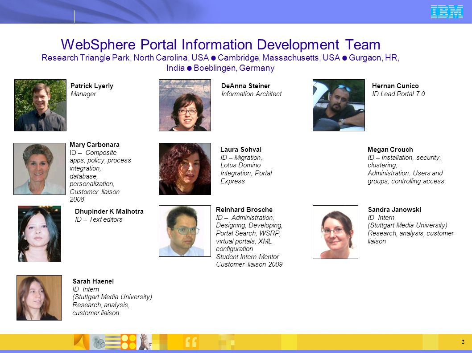The width and height of the screenshot is (472, 353).
Task: Click the hands image in footer
Action: (144, 342)
